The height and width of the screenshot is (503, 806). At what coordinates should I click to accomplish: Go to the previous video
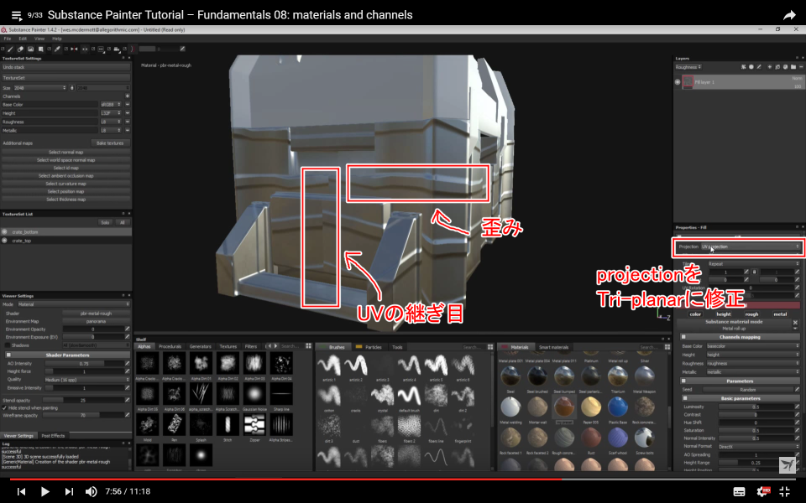21,491
